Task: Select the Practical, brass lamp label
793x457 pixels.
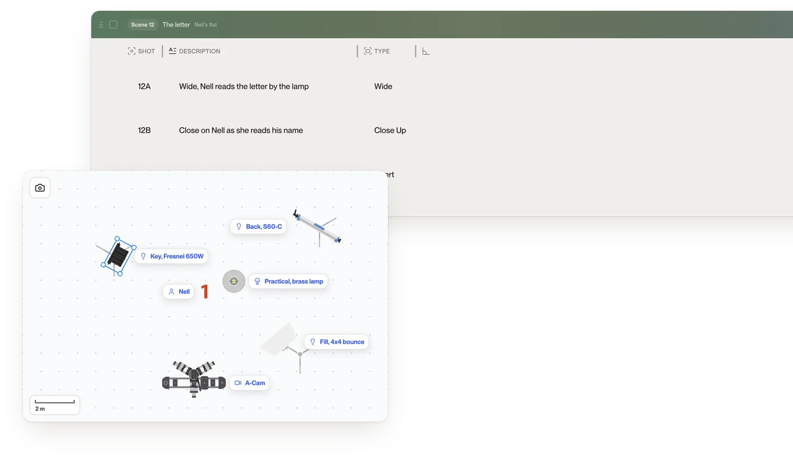Action: 288,281
